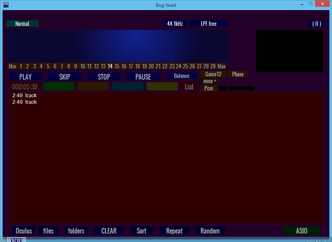Change the 44.1kHz sample rate
Screen dimensions: 332x242
tap(175, 24)
